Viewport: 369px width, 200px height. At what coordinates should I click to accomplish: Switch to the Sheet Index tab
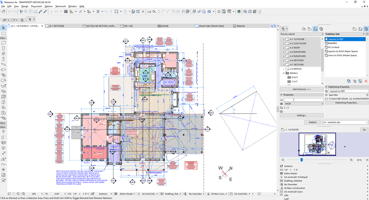tap(213, 26)
